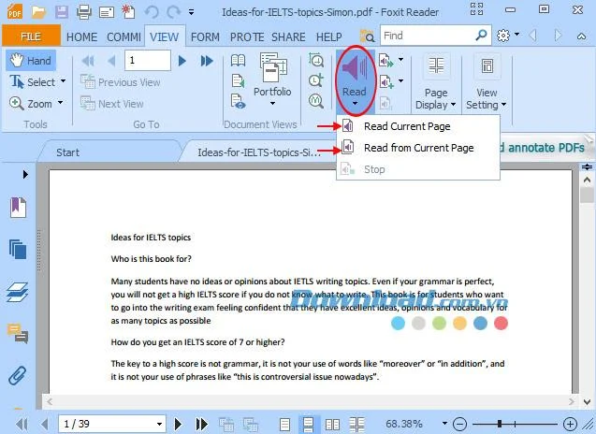Select single page view in status bar
The image size is (596, 434).
click(x=284, y=424)
